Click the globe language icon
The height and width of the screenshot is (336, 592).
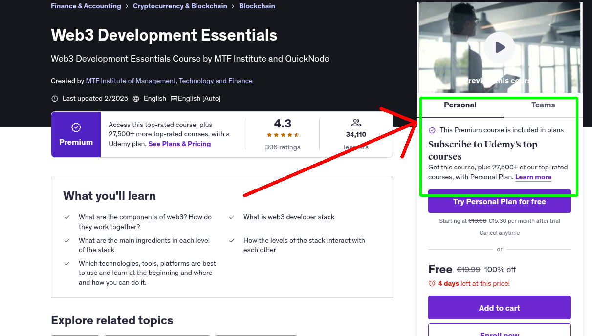coord(136,99)
